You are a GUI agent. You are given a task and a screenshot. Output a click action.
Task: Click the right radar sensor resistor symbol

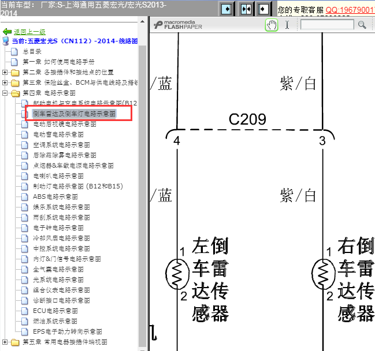[x=323, y=274]
